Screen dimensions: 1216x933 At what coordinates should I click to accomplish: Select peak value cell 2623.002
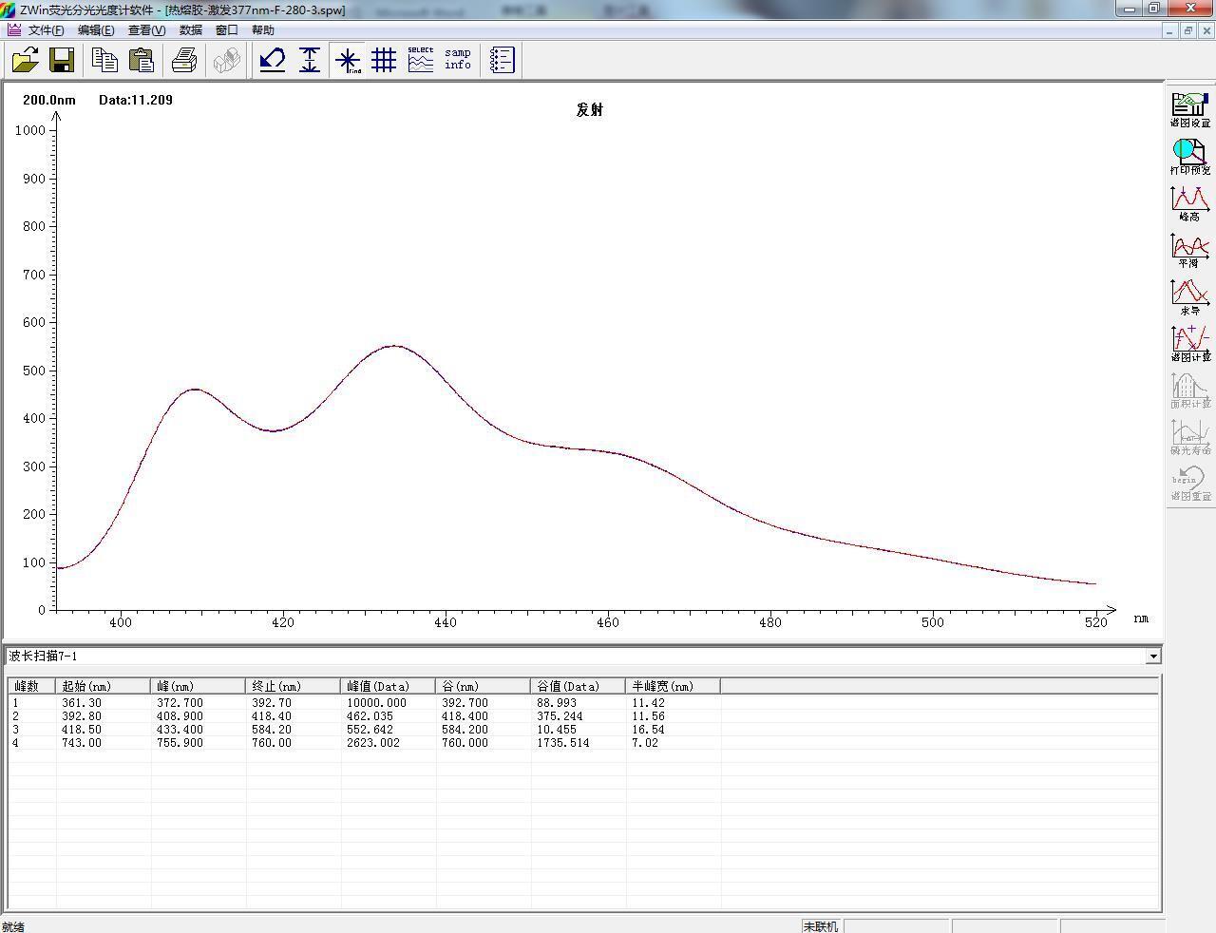click(372, 743)
